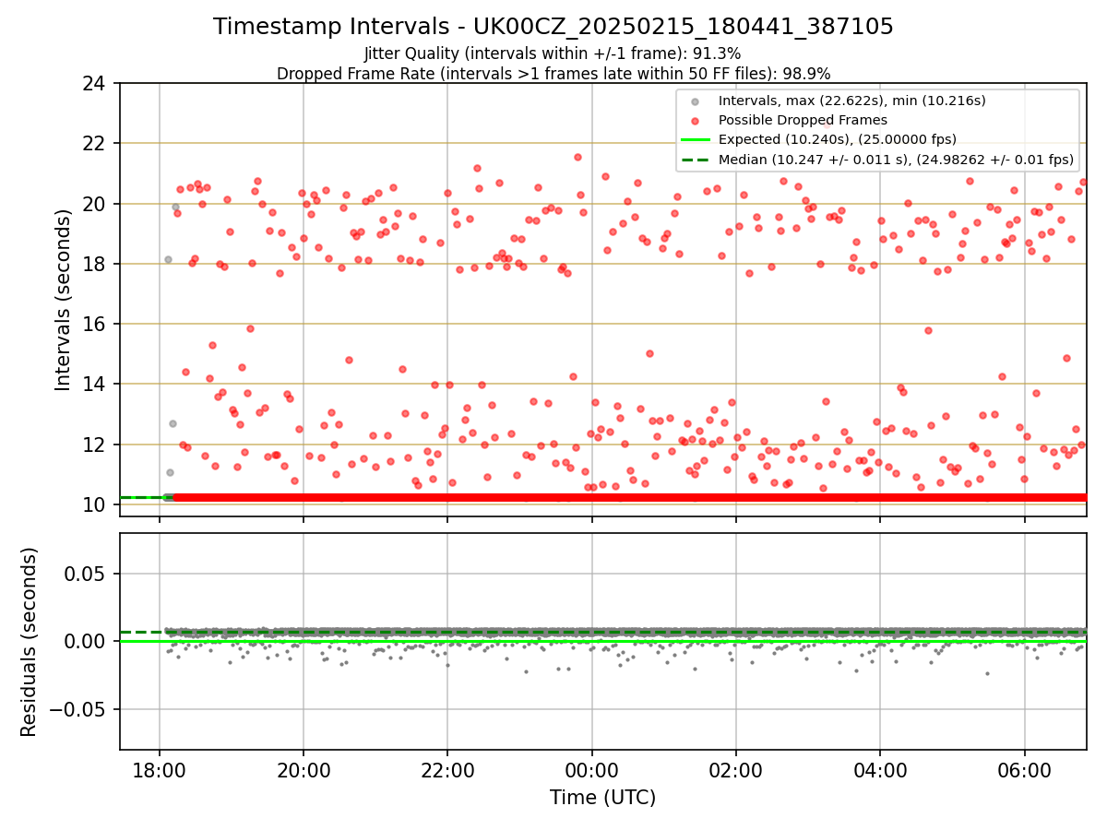Click the legend entry 'Intervals, max (22.622s), min (10.216s)'
The image size is (1107, 830).
coord(851,100)
